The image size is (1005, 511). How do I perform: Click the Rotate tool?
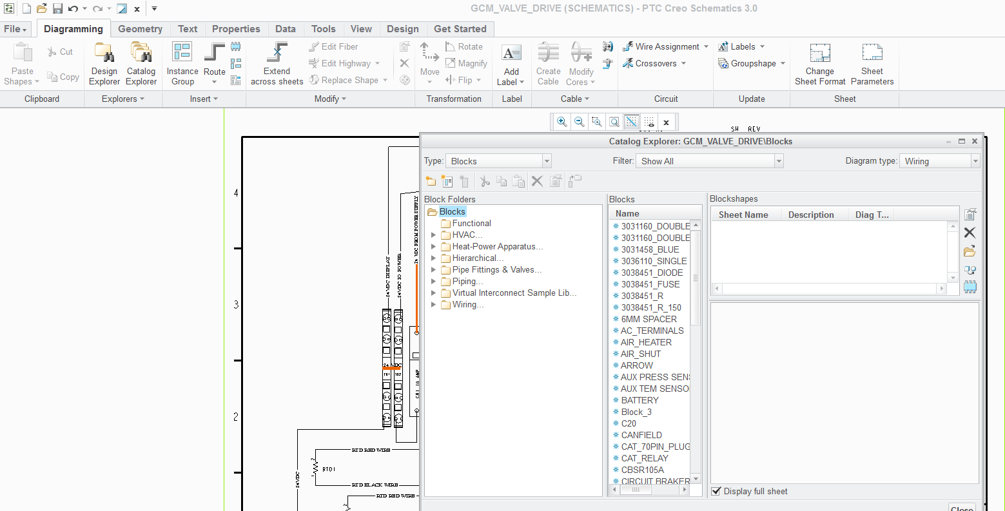pyautogui.click(x=463, y=46)
